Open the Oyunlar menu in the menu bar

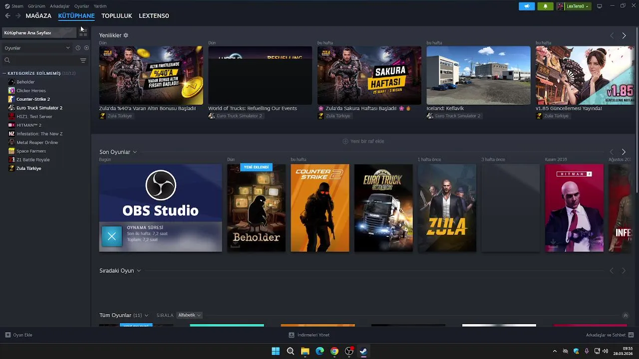pos(81,6)
